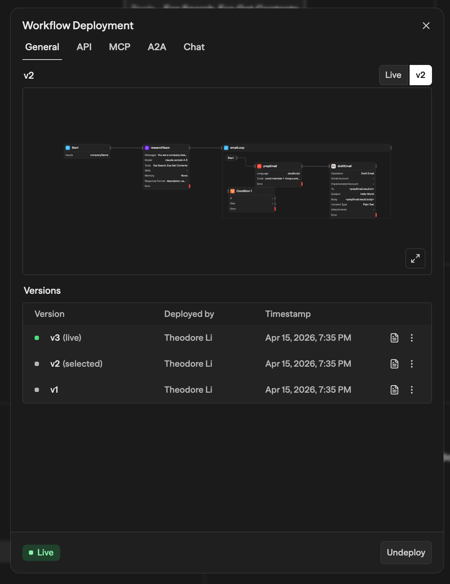Viewport: 450px width, 584px height.
Task: Click the gray status dot for v1
Action: 37,390
